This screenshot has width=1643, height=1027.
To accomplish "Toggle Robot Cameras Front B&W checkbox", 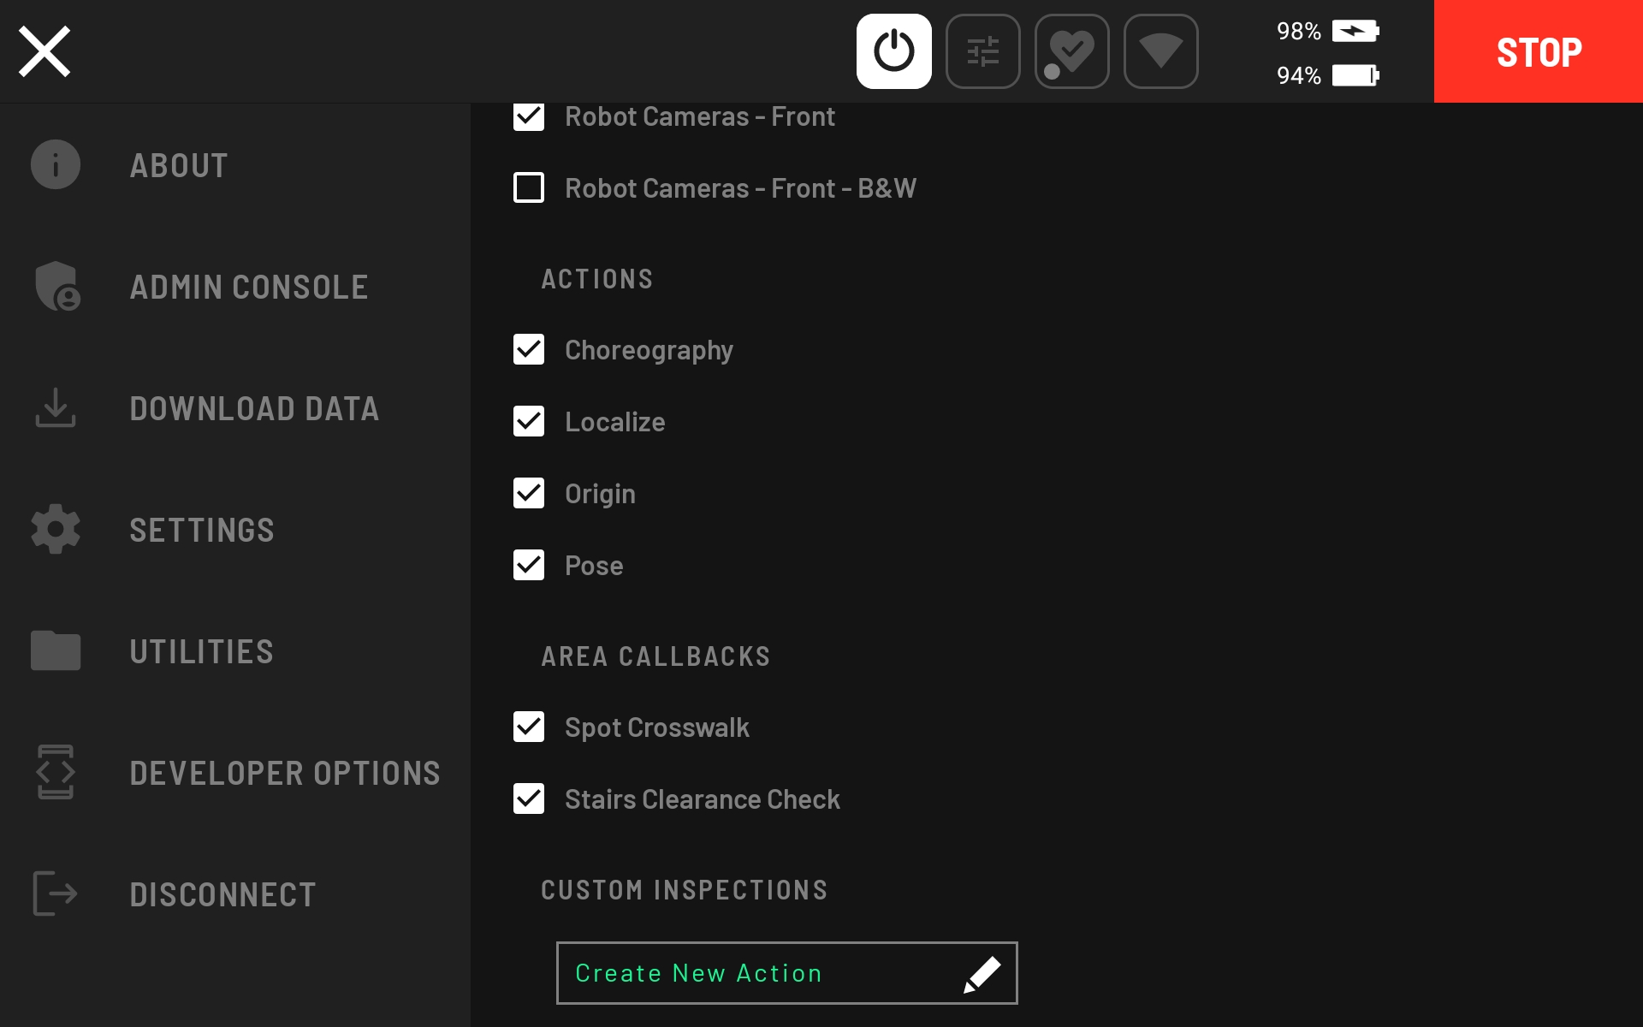I will [528, 187].
